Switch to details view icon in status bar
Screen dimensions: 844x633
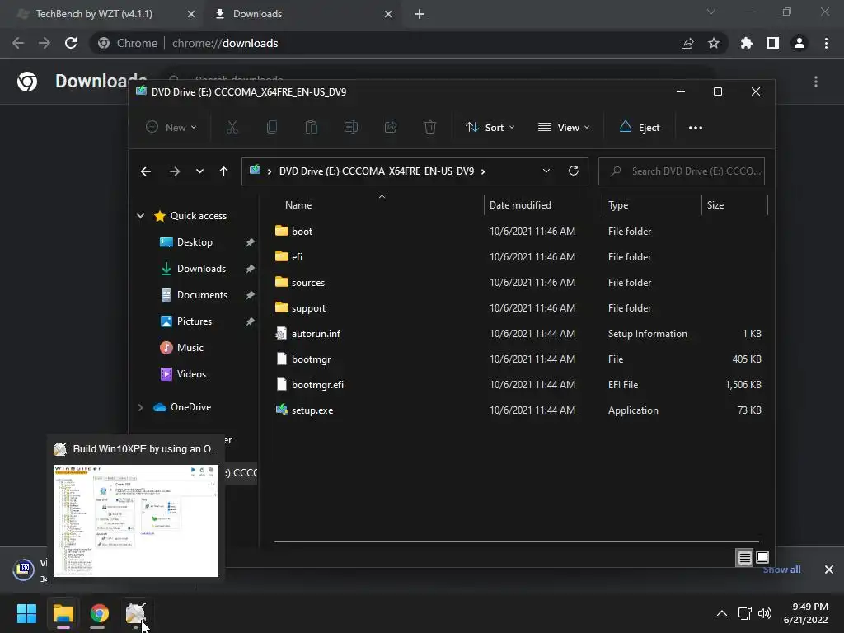tap(744, 558)
